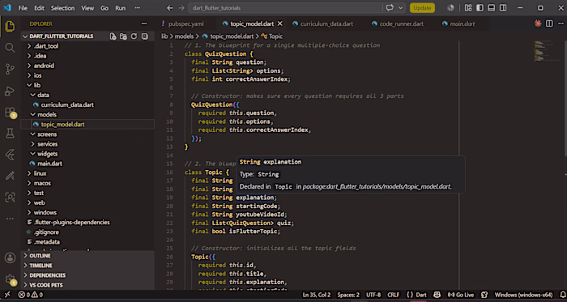Collapse all folders in Explorer

point(145,36)
